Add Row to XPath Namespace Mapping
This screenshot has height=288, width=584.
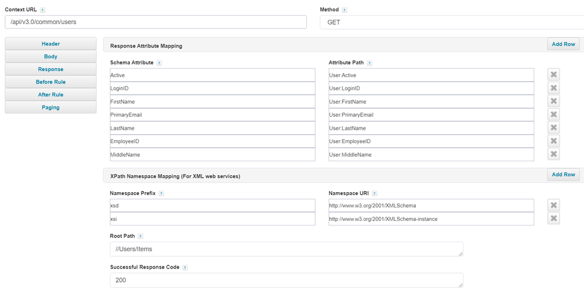click(564, 175)
